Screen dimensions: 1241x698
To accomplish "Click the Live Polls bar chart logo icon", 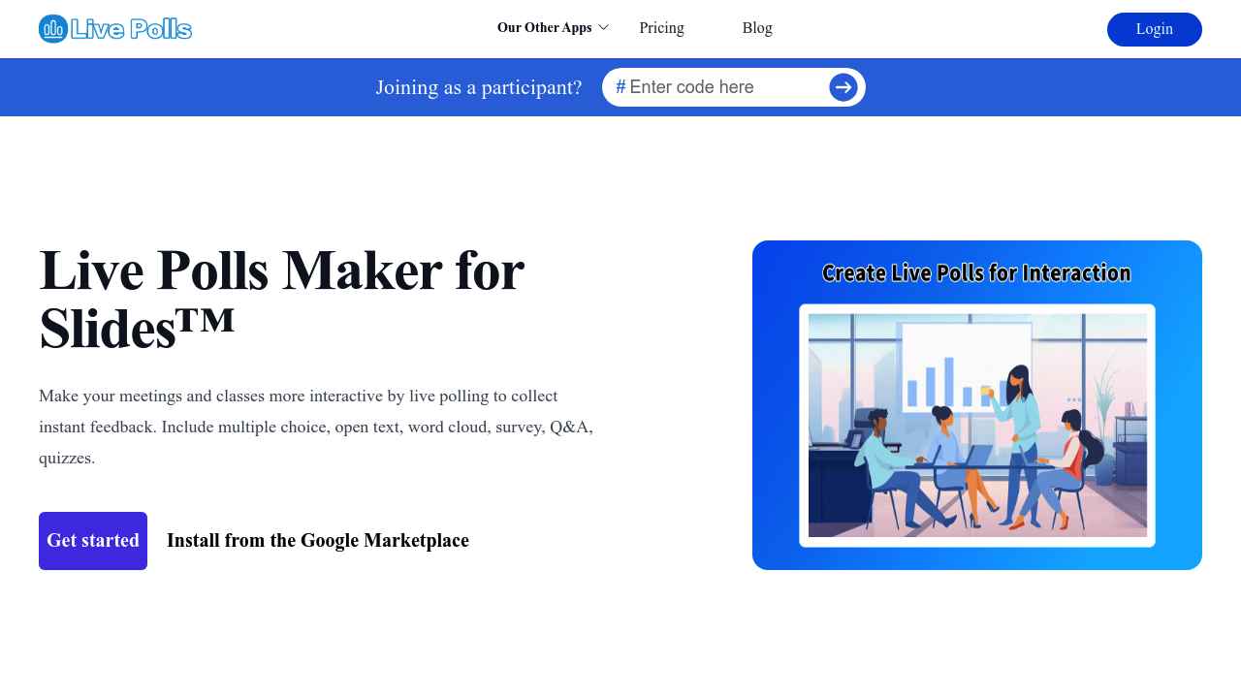I will click(53, 29).
